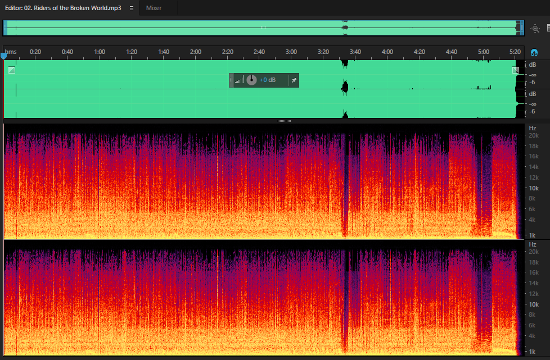Click the -6 value on the upper channel scale
Viewport: 550px width, 360px height.
point(533,83)
